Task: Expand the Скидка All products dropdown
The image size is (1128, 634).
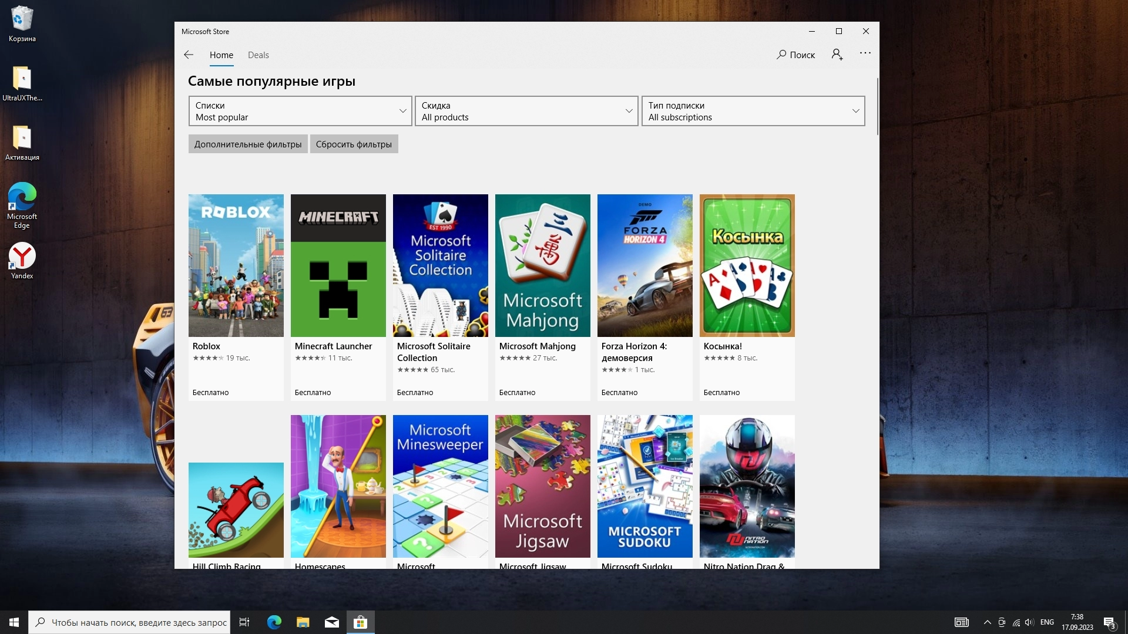Action: (526, 111)
